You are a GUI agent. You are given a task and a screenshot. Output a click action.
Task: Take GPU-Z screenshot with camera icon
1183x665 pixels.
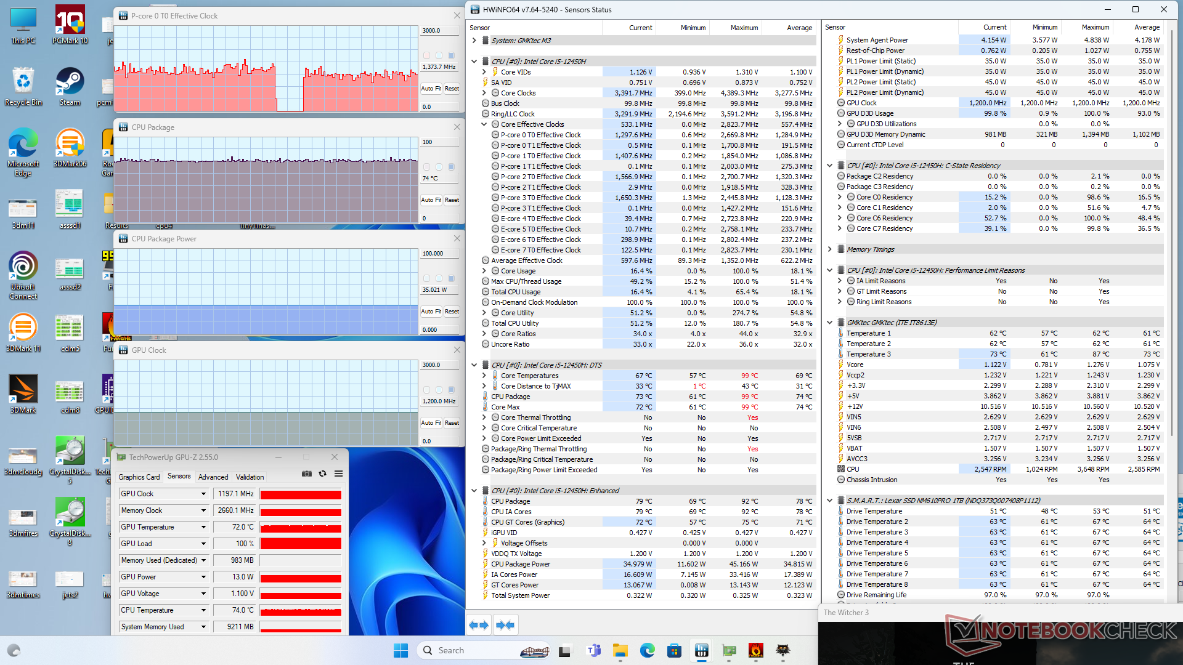pyautogui.click(x=306, y=474)
